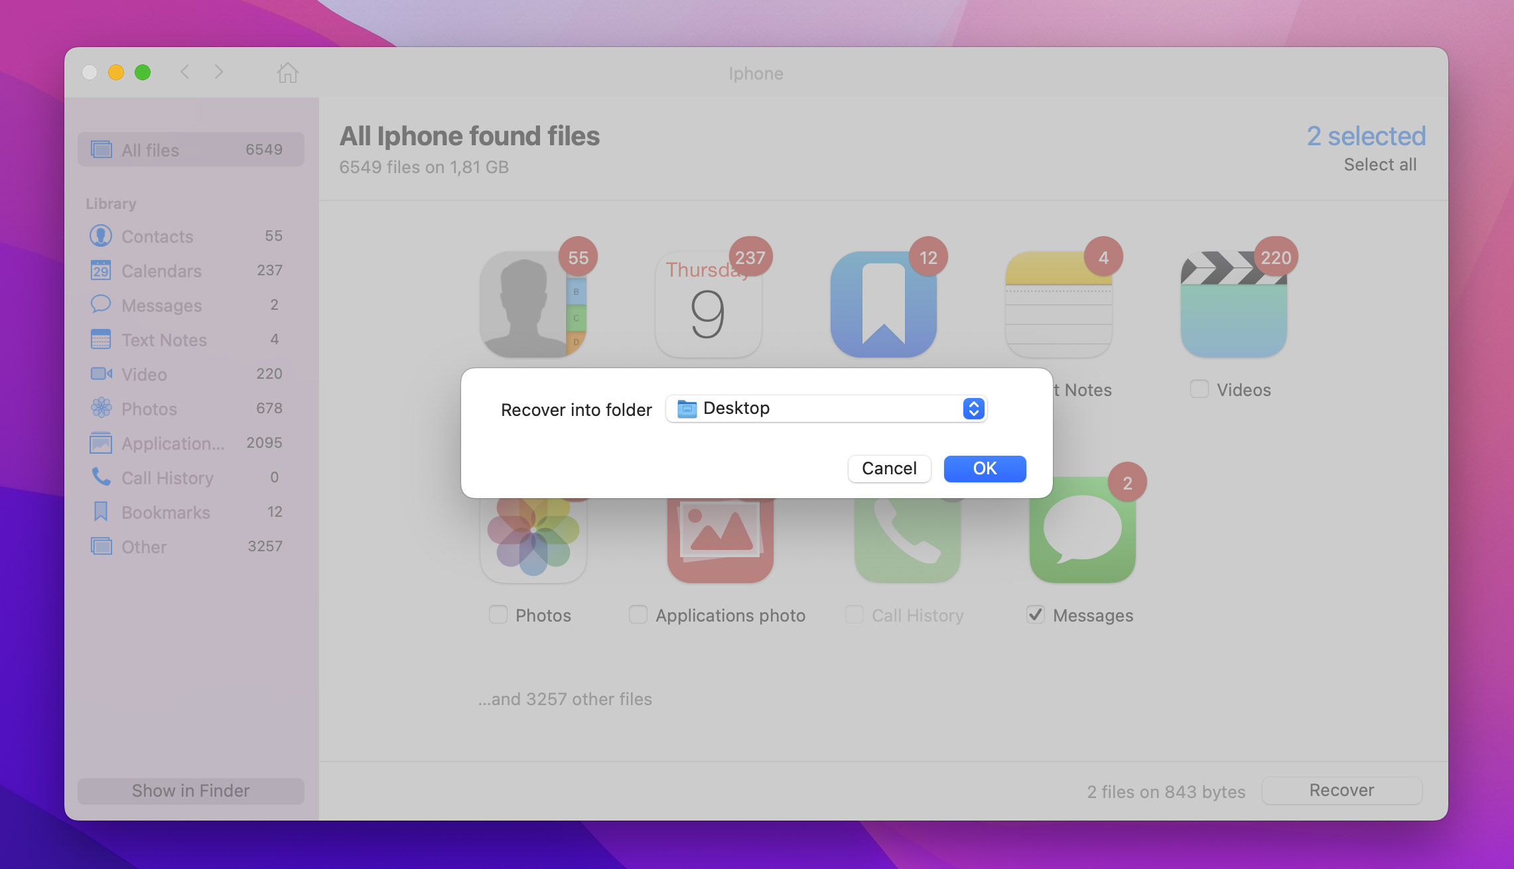Viewport: 1514px width, 869px height.
Task: Click the '2 files on 843 bytes' status
Action: (1166, 791)
